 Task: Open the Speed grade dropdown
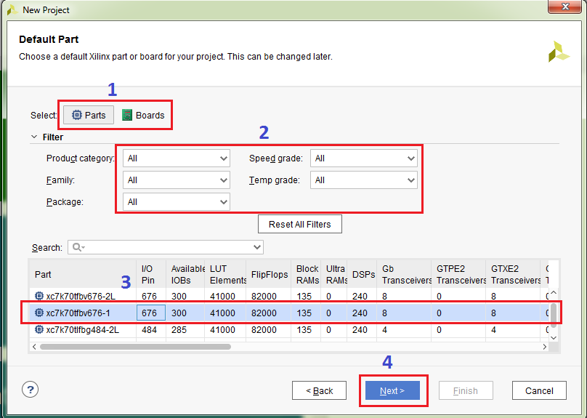(x=363, y=158)
